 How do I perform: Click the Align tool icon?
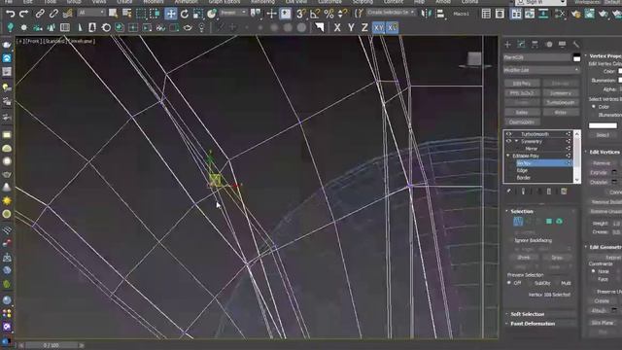coord(440,14)
